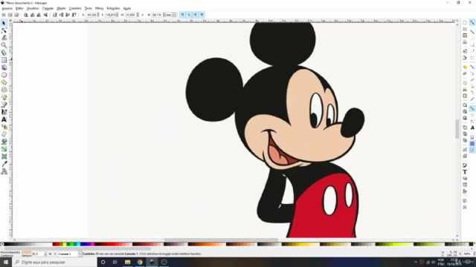The image size is (476, 267).
Task: Open Chrome from the taskbar
Action: (140, 262)
